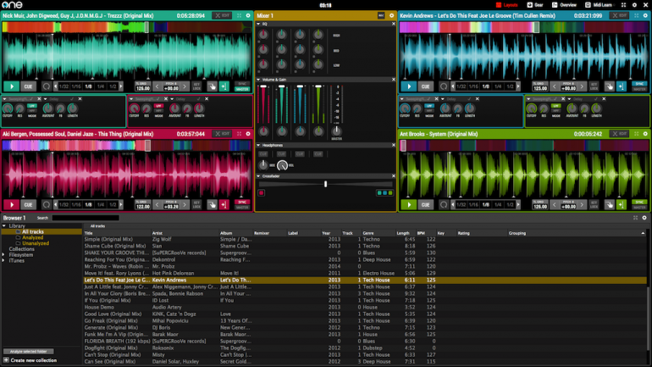
Task: Click the red plus-bar icon on the Aki Bergen deck
Action: [224, 205]
